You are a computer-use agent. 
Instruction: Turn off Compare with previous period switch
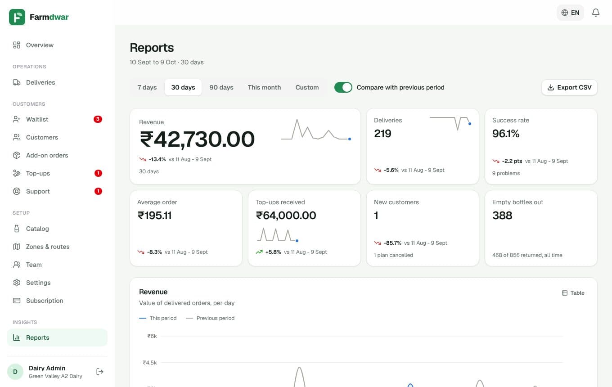pyautogui.click(x=343, y=87)
